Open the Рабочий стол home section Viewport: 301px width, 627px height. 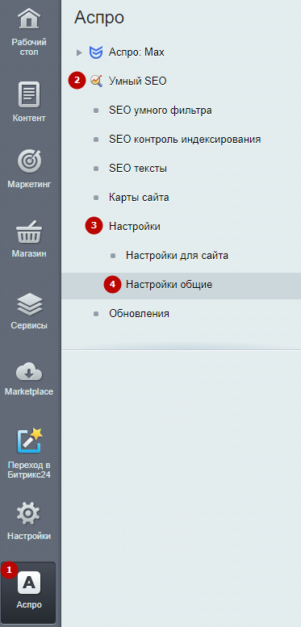point(29,31)
